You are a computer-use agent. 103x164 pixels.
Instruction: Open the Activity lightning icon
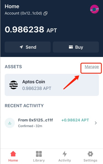pyautogui.click(x=65, y=154)
